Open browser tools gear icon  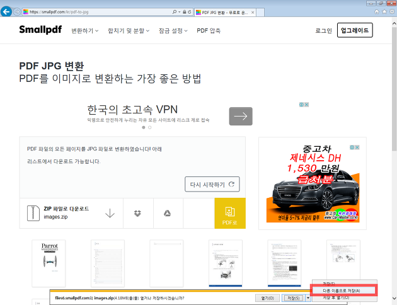click(392, 11)
